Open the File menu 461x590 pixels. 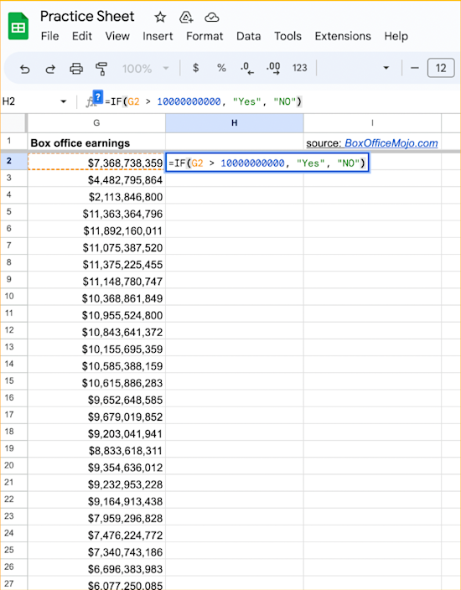tap(49, 36)
